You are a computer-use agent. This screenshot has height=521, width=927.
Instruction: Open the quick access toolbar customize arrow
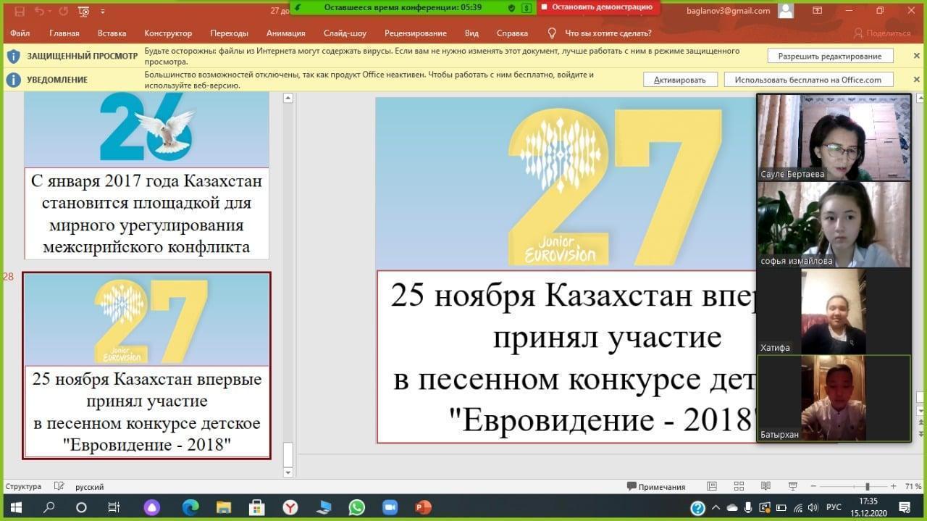(102, 12)
